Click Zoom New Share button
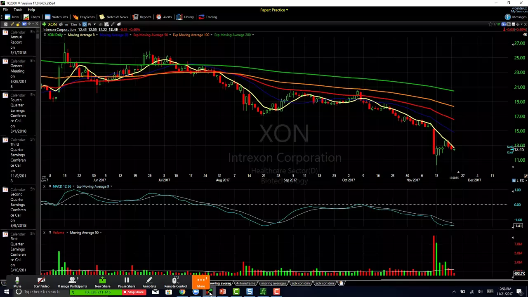The image size is (528, 297). (x=102, y=283)
